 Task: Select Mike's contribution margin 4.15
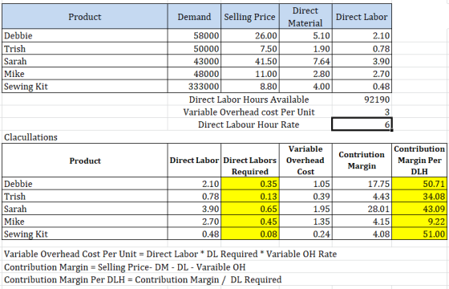click(x=362, y=222)
